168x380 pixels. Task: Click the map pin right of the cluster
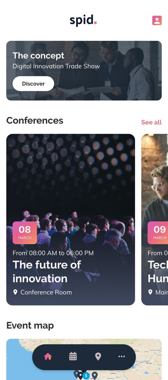[x=95, y=376]
